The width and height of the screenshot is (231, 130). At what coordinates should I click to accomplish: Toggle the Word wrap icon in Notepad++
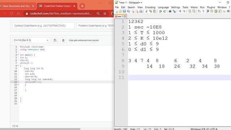point(199,11)
